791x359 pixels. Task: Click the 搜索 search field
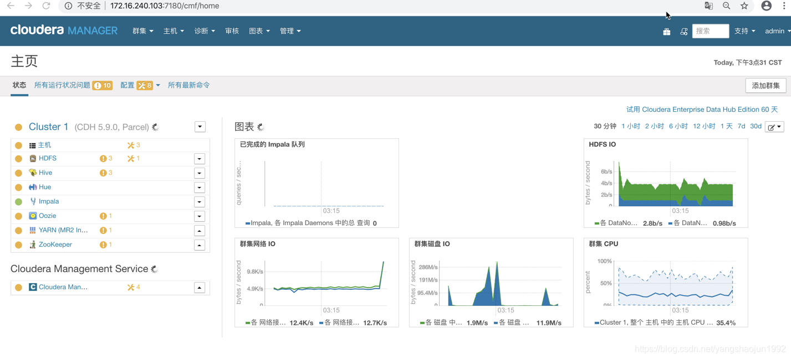click(x=711, y=31)
